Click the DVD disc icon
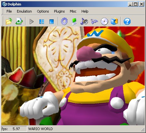Screen dimensions: 146x133 pyautogui.click(x=104, y=21)
